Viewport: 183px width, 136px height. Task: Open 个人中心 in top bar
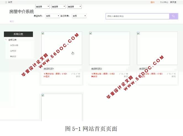click(164, 2)
